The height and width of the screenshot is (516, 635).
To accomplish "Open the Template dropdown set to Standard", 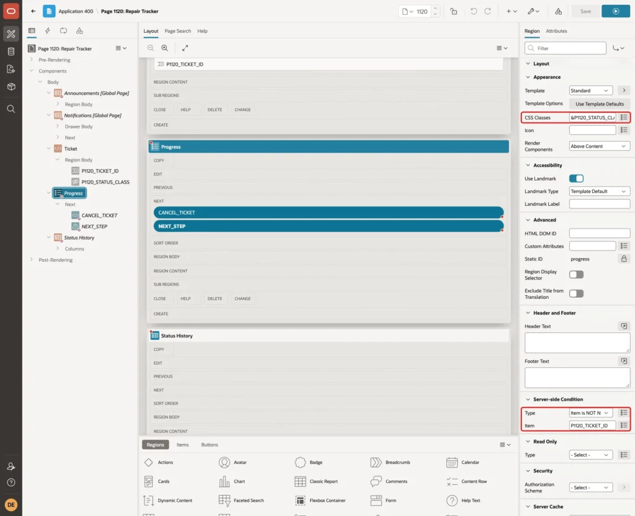I will click(590, 91).
